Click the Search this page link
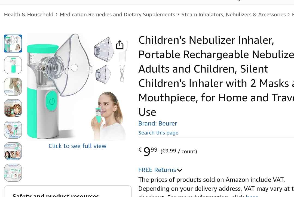Viewport: 294px width, 197px height. click(158, 133)
